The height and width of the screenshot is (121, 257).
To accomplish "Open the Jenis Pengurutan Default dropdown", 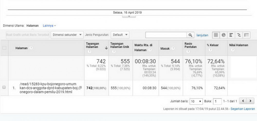I will (120, 35).
